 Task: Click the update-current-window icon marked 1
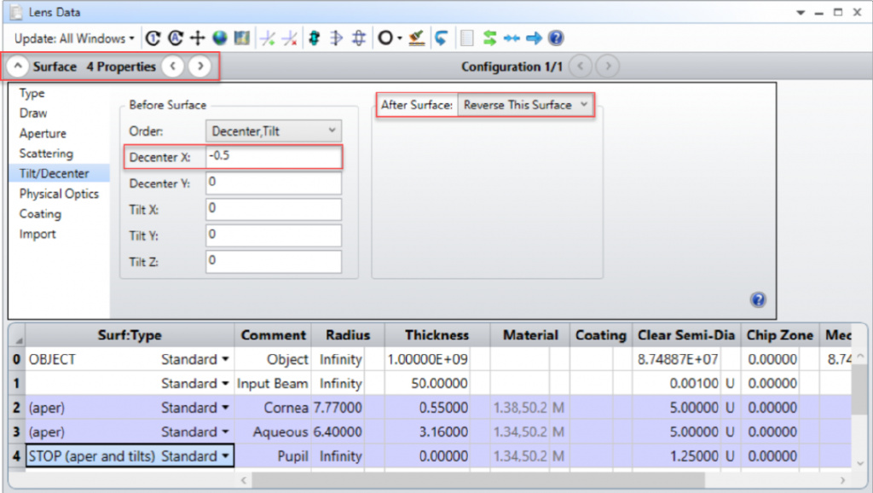click(153, 38)
